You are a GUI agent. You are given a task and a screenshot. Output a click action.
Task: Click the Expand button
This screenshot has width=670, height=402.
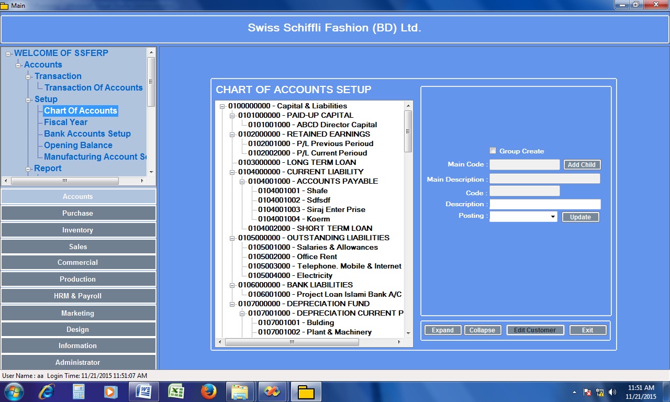point(443,330)
